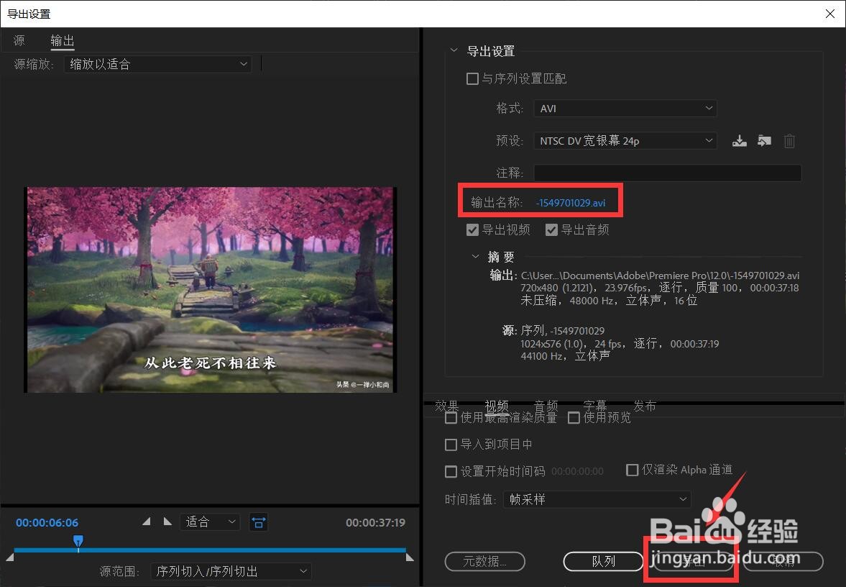Open the 源范围 dropdown
Image resolution: width=846 pixels, height=587 pixels.
231,570
